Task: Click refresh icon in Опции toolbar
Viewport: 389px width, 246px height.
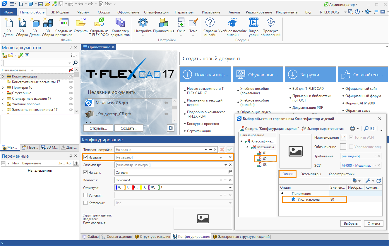Action: (x=379, y=181)
